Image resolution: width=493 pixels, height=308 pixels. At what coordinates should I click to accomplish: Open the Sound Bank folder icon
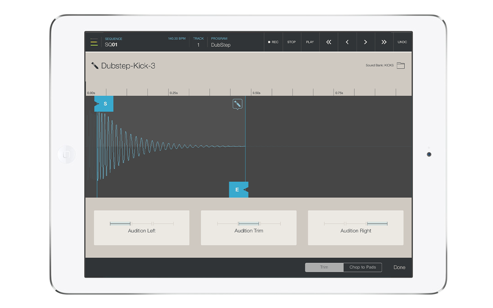(401, 66)
